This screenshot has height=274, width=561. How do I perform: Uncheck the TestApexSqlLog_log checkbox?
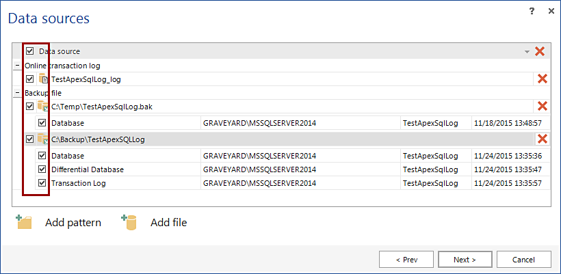[x=29, y=79]
